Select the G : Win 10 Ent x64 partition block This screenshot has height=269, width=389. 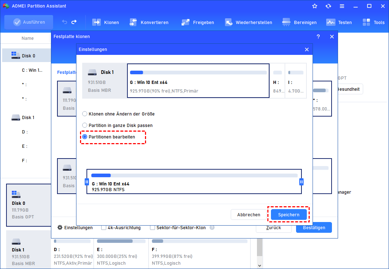pos(198,81)
